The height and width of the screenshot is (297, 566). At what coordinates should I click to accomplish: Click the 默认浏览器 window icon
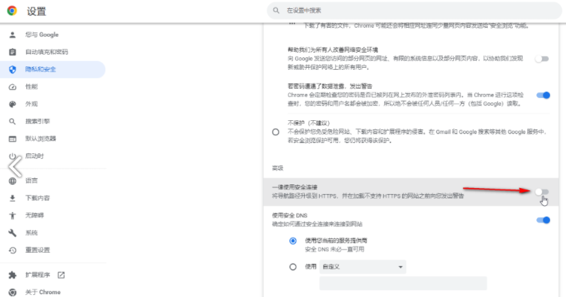[12, 139]
